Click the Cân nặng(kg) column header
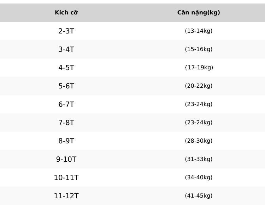The height and width of the screenshot is (205, 265). (199, 12)
